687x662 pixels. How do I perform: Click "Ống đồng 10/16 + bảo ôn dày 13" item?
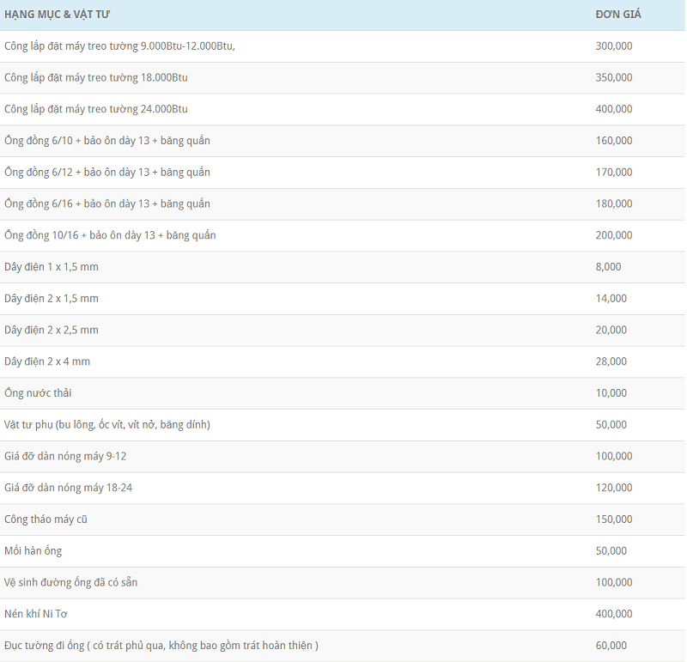tap(110, 235)
